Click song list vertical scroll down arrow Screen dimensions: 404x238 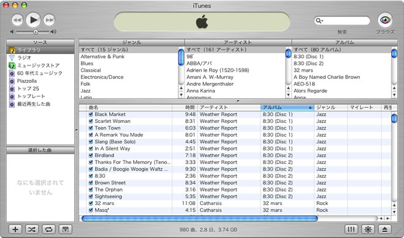pyautogui.click(x=394, y=212)
